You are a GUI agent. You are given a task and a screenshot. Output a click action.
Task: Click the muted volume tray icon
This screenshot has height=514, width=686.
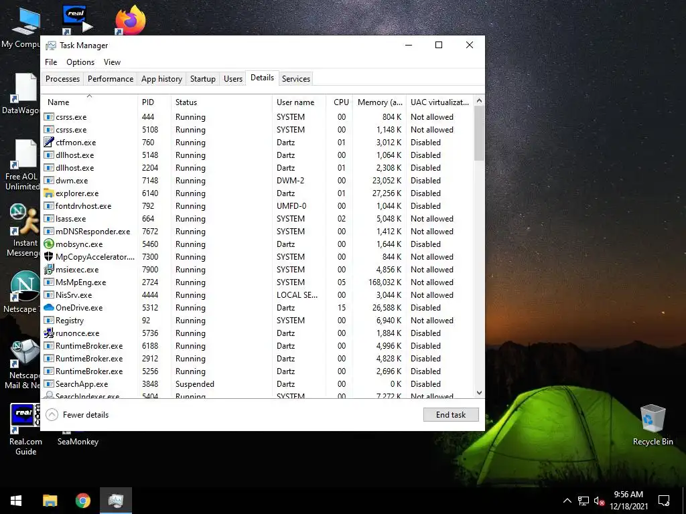point(599,501)
